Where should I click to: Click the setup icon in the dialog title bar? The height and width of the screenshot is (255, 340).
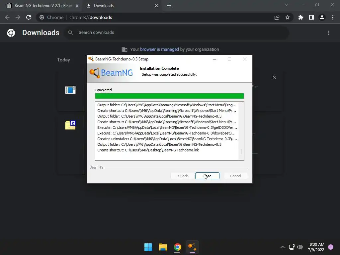click(x=91, y=59)
